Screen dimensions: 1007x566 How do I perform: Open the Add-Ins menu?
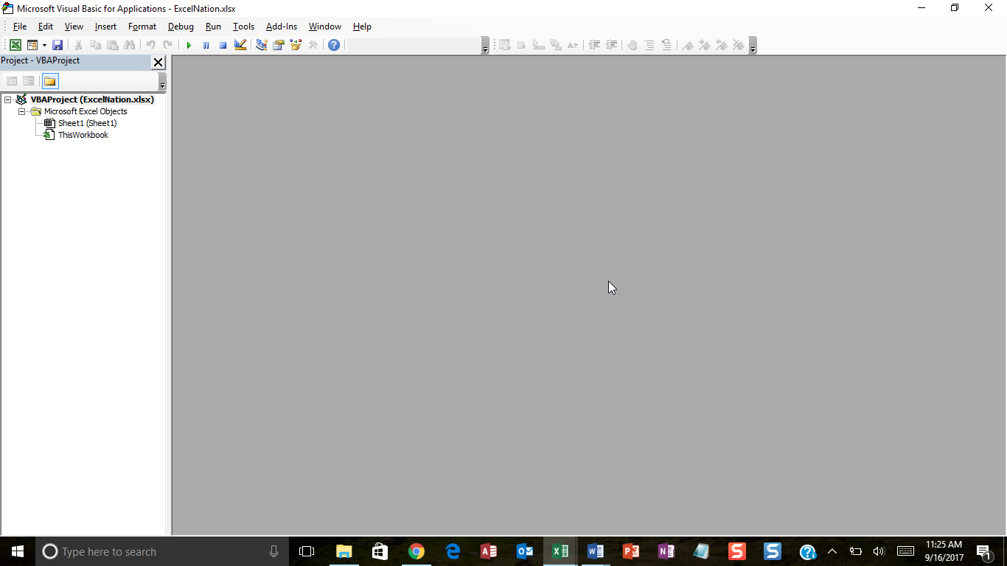tap(282, 27)
